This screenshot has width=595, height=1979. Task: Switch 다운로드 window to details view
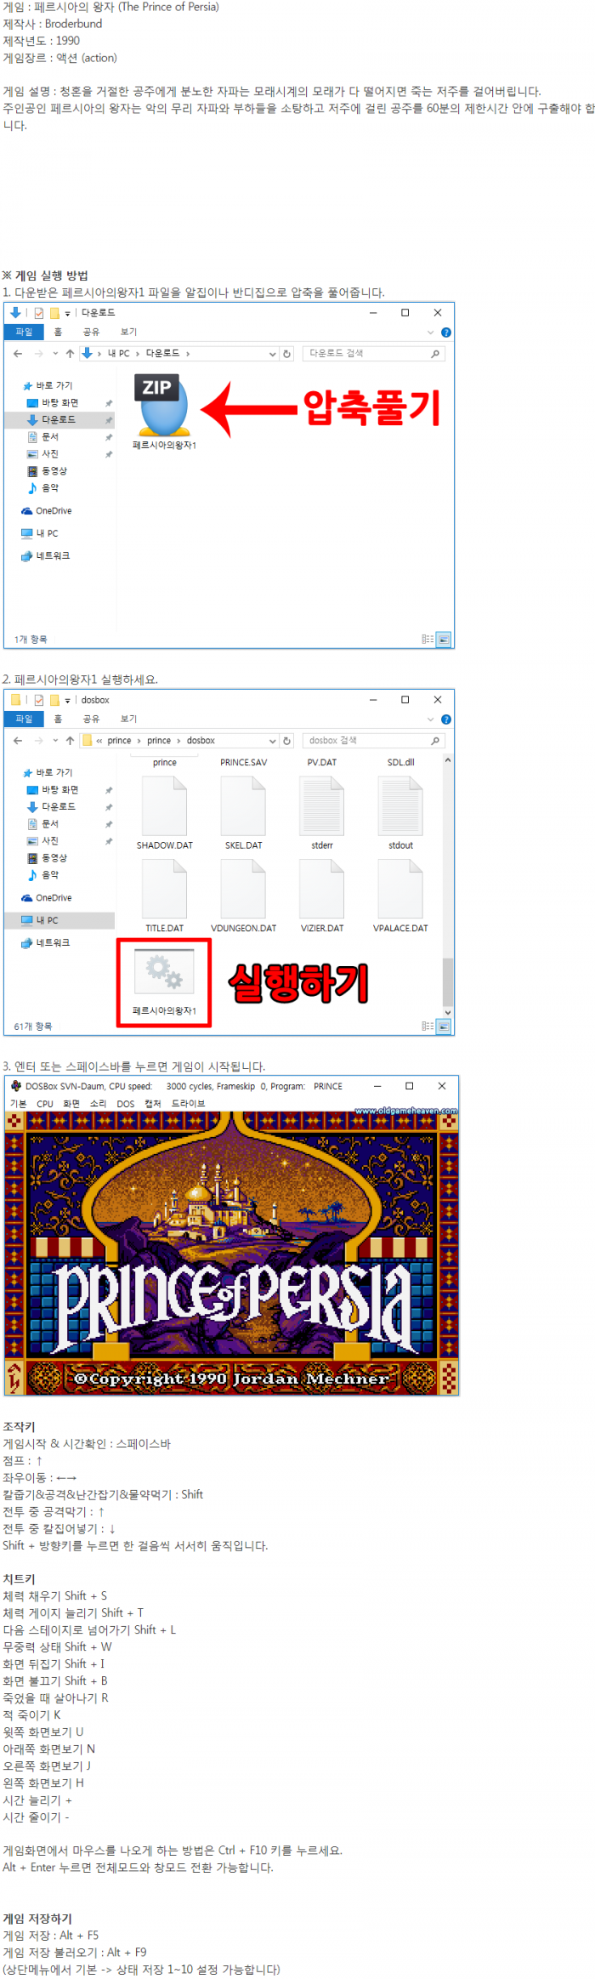point(428,639)
